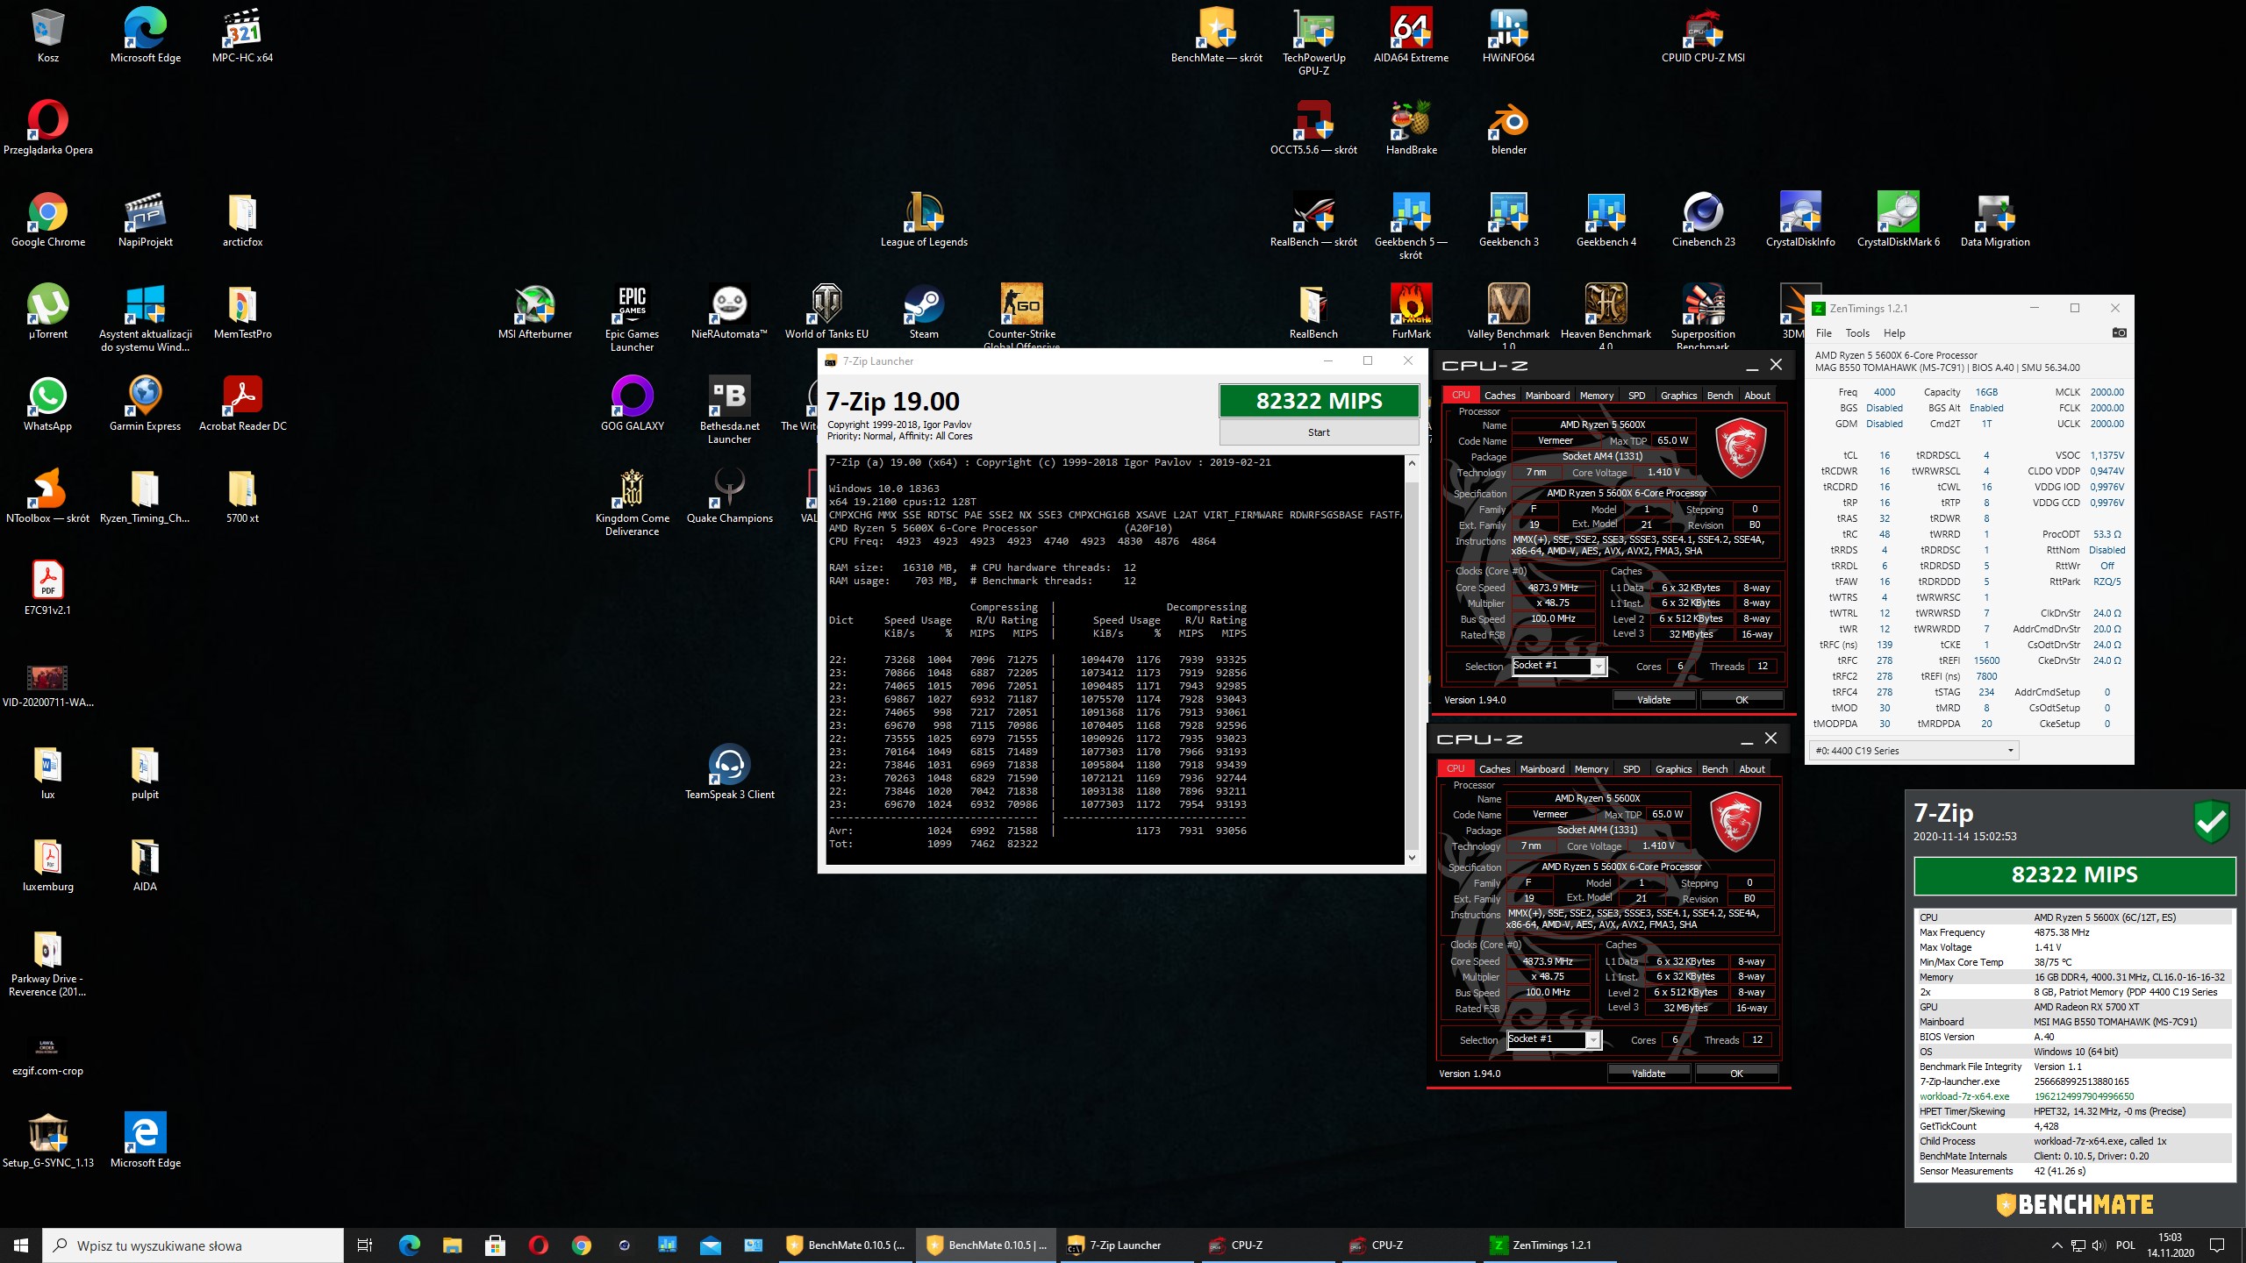This screenshot has height=1263, width=2246.
Task: Open the Task View taskbar icon
Action: (x=365, y=1245)
